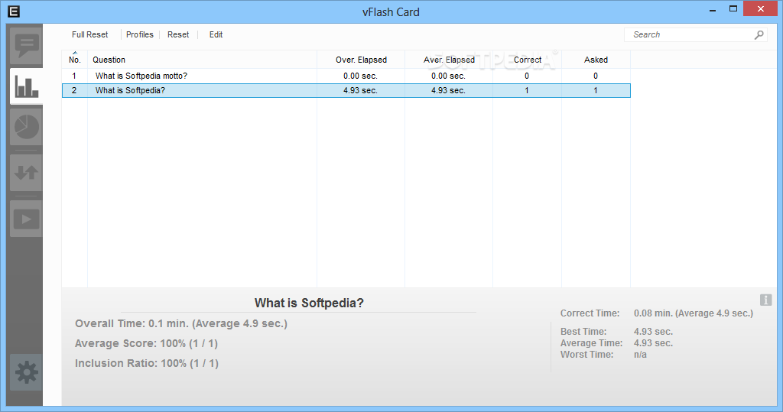
Task: Click the Reset toolbar button
Action: tap(178, 34)
